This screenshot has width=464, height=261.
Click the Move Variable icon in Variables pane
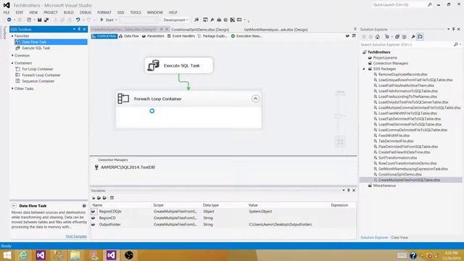[99, 198]
